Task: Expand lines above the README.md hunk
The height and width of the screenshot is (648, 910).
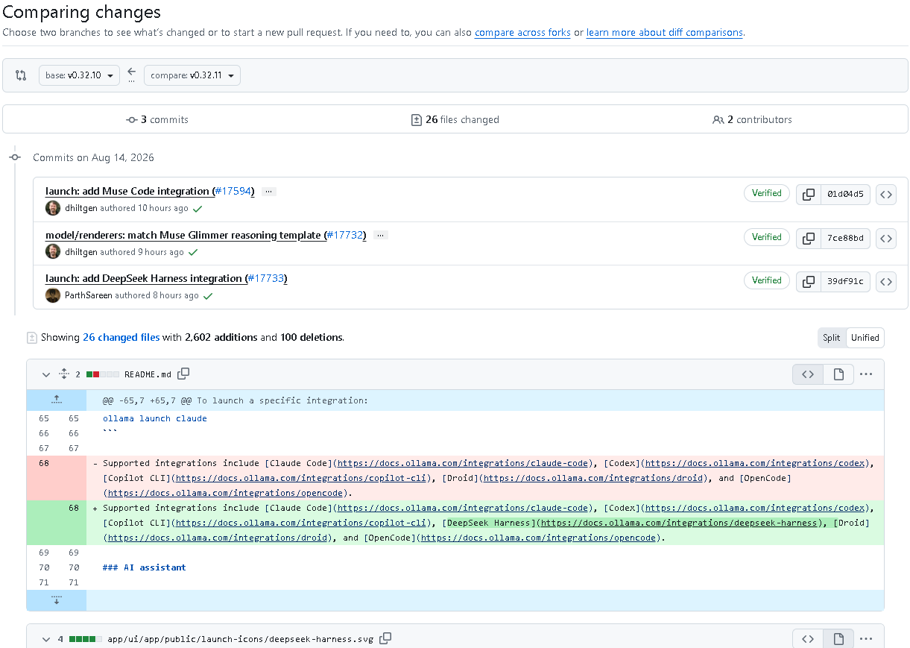Action: 57,400
